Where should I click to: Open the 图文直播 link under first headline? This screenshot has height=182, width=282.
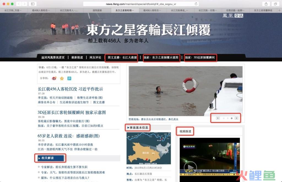tap(99, 102)
